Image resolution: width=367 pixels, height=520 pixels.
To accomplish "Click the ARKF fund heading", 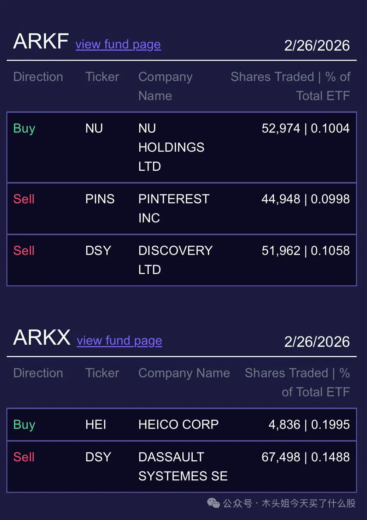I will point(41,41).
